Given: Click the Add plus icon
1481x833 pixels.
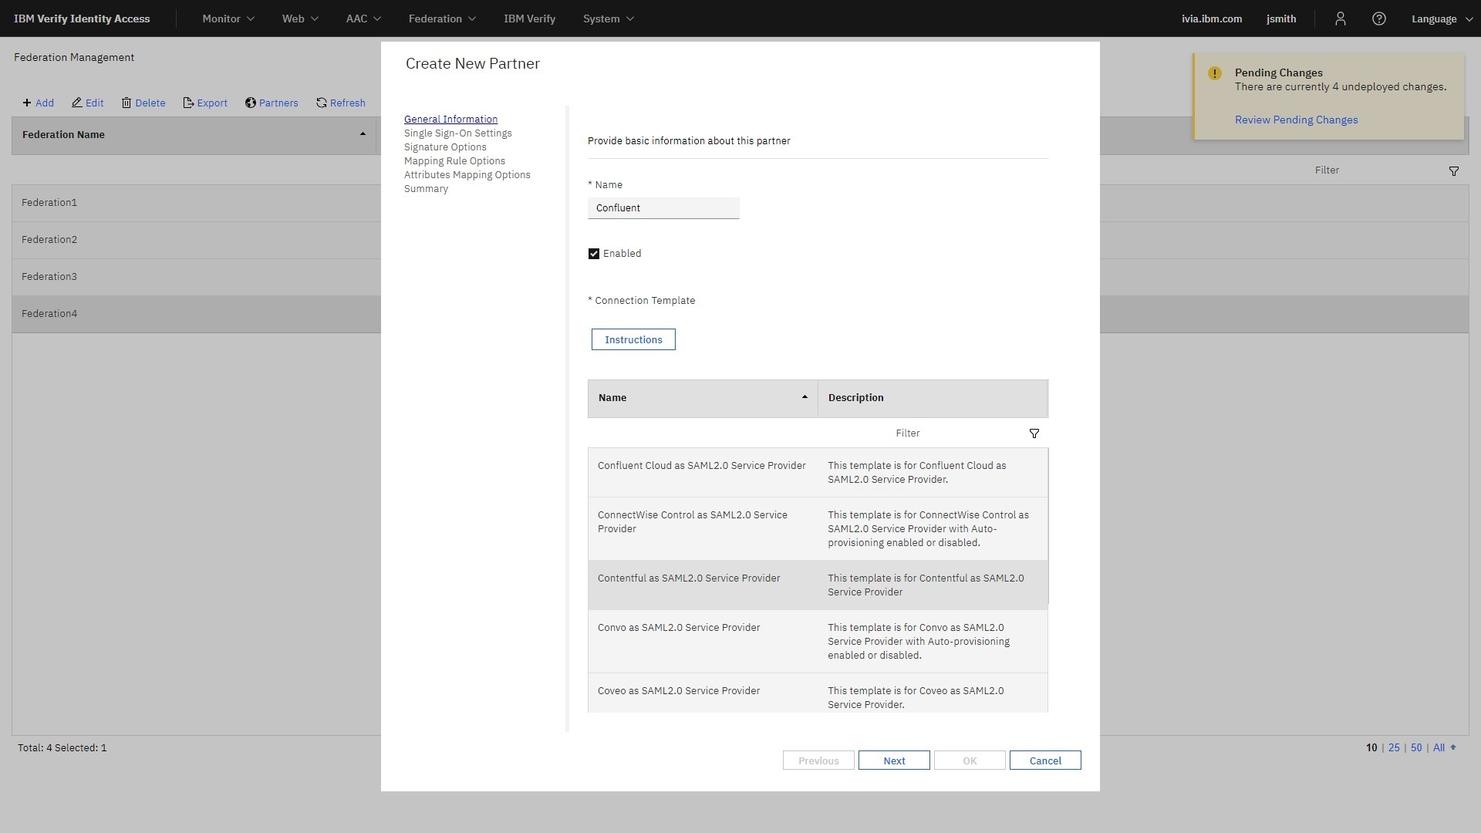Looking at the screenshot, I should point(27,103).
